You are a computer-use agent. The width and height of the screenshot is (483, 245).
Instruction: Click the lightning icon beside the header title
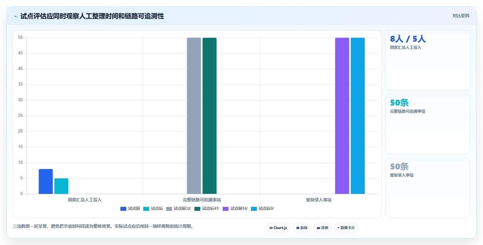pos(15,16)
